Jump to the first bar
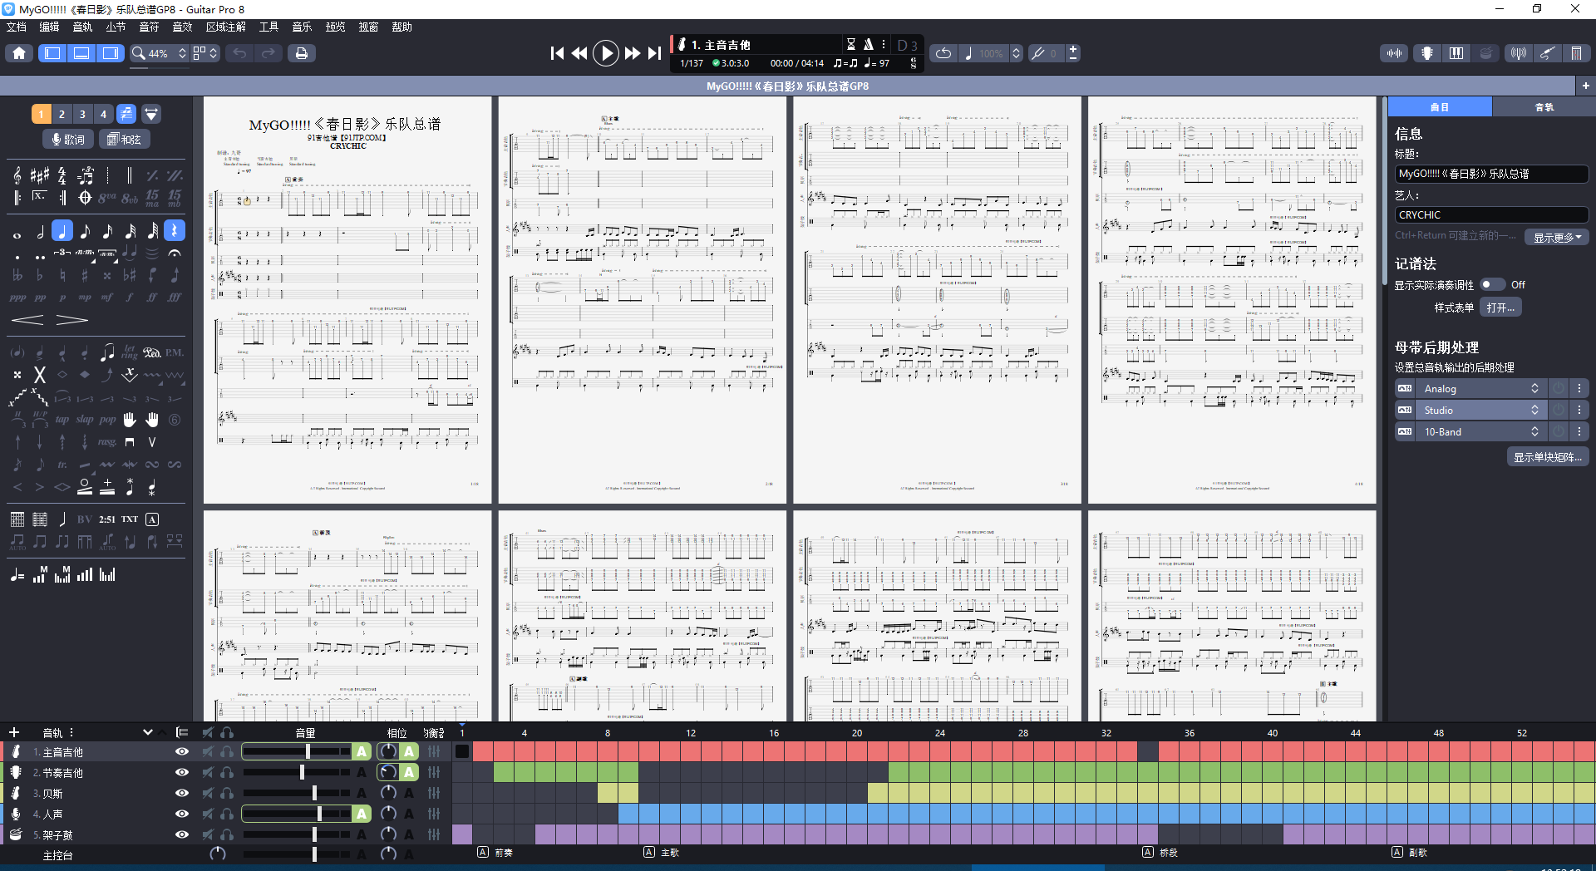 [557, 53]
